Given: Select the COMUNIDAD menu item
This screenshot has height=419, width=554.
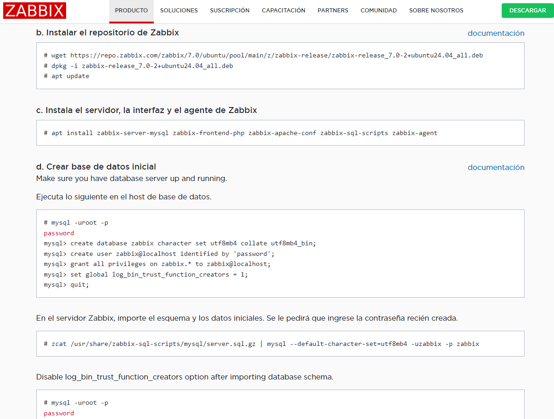Looking at the screenshot, I should tap(379, 11).
